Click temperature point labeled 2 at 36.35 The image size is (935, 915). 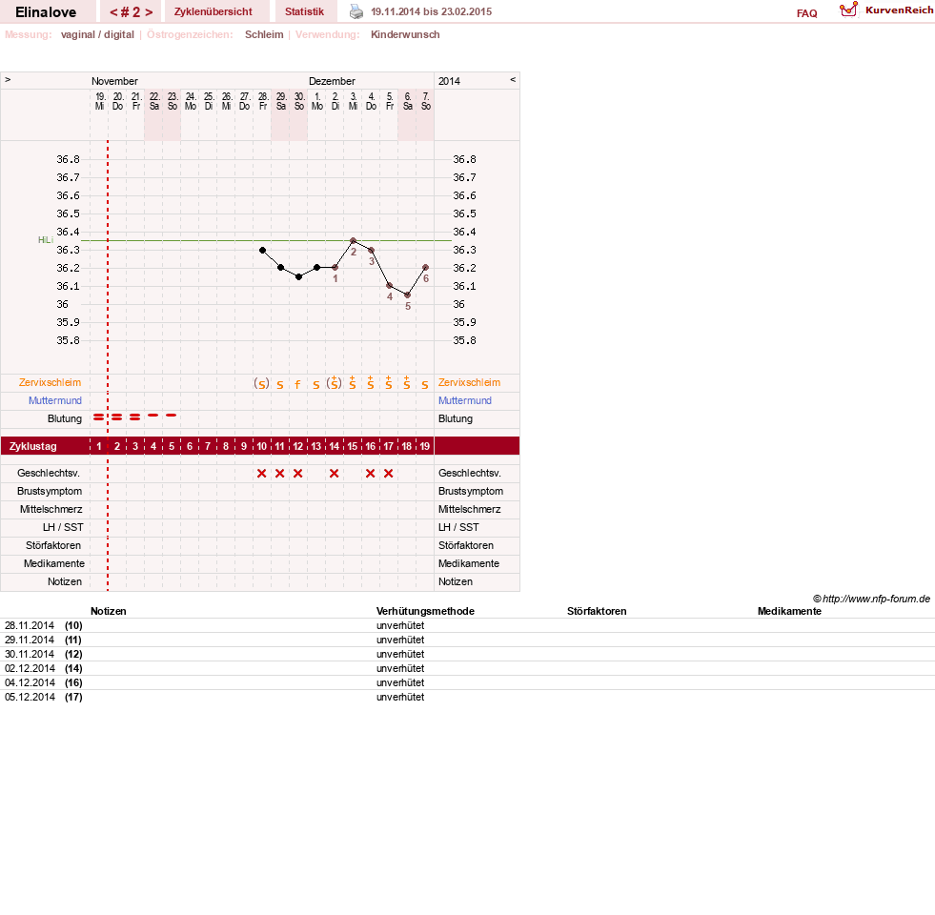(353, 241)
